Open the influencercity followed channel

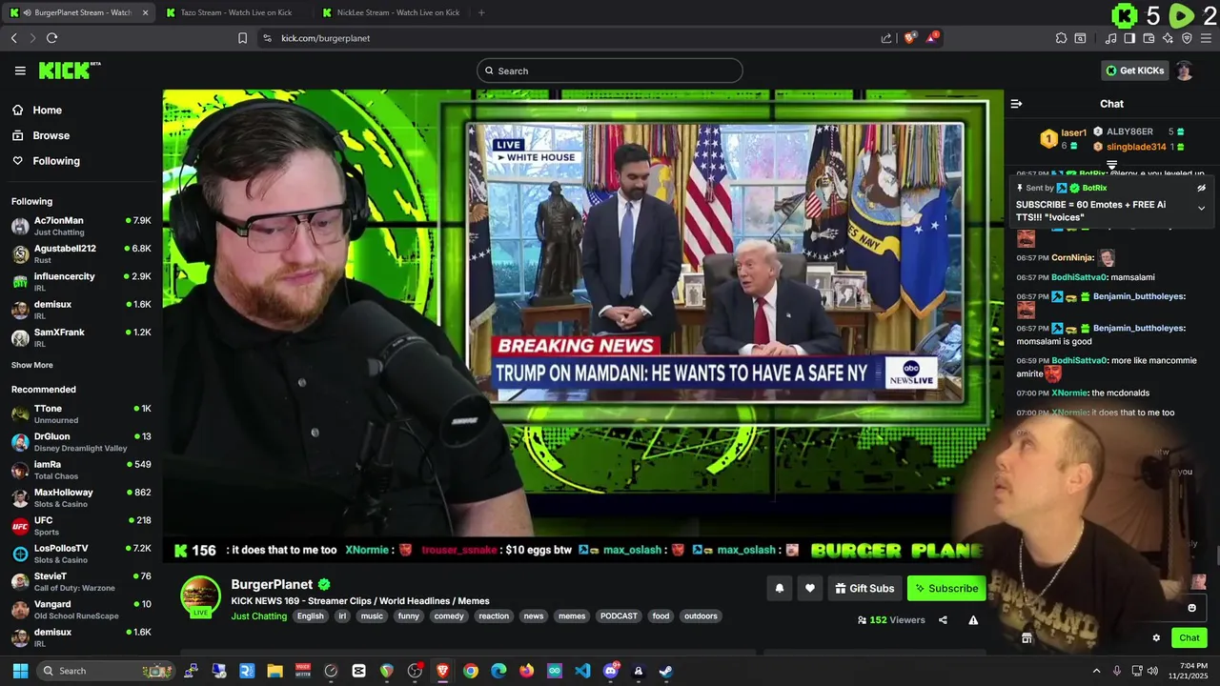[81, 281]
